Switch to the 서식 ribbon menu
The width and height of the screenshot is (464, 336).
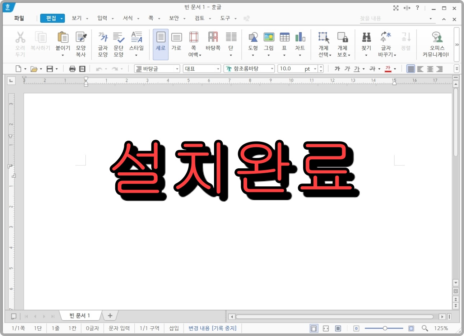pos(127,18)
